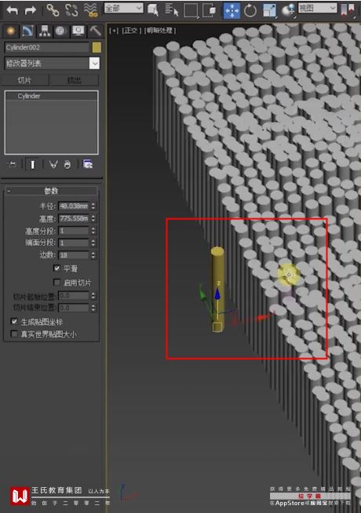Switch to the Create command panel tab

[x=11, y=31]
